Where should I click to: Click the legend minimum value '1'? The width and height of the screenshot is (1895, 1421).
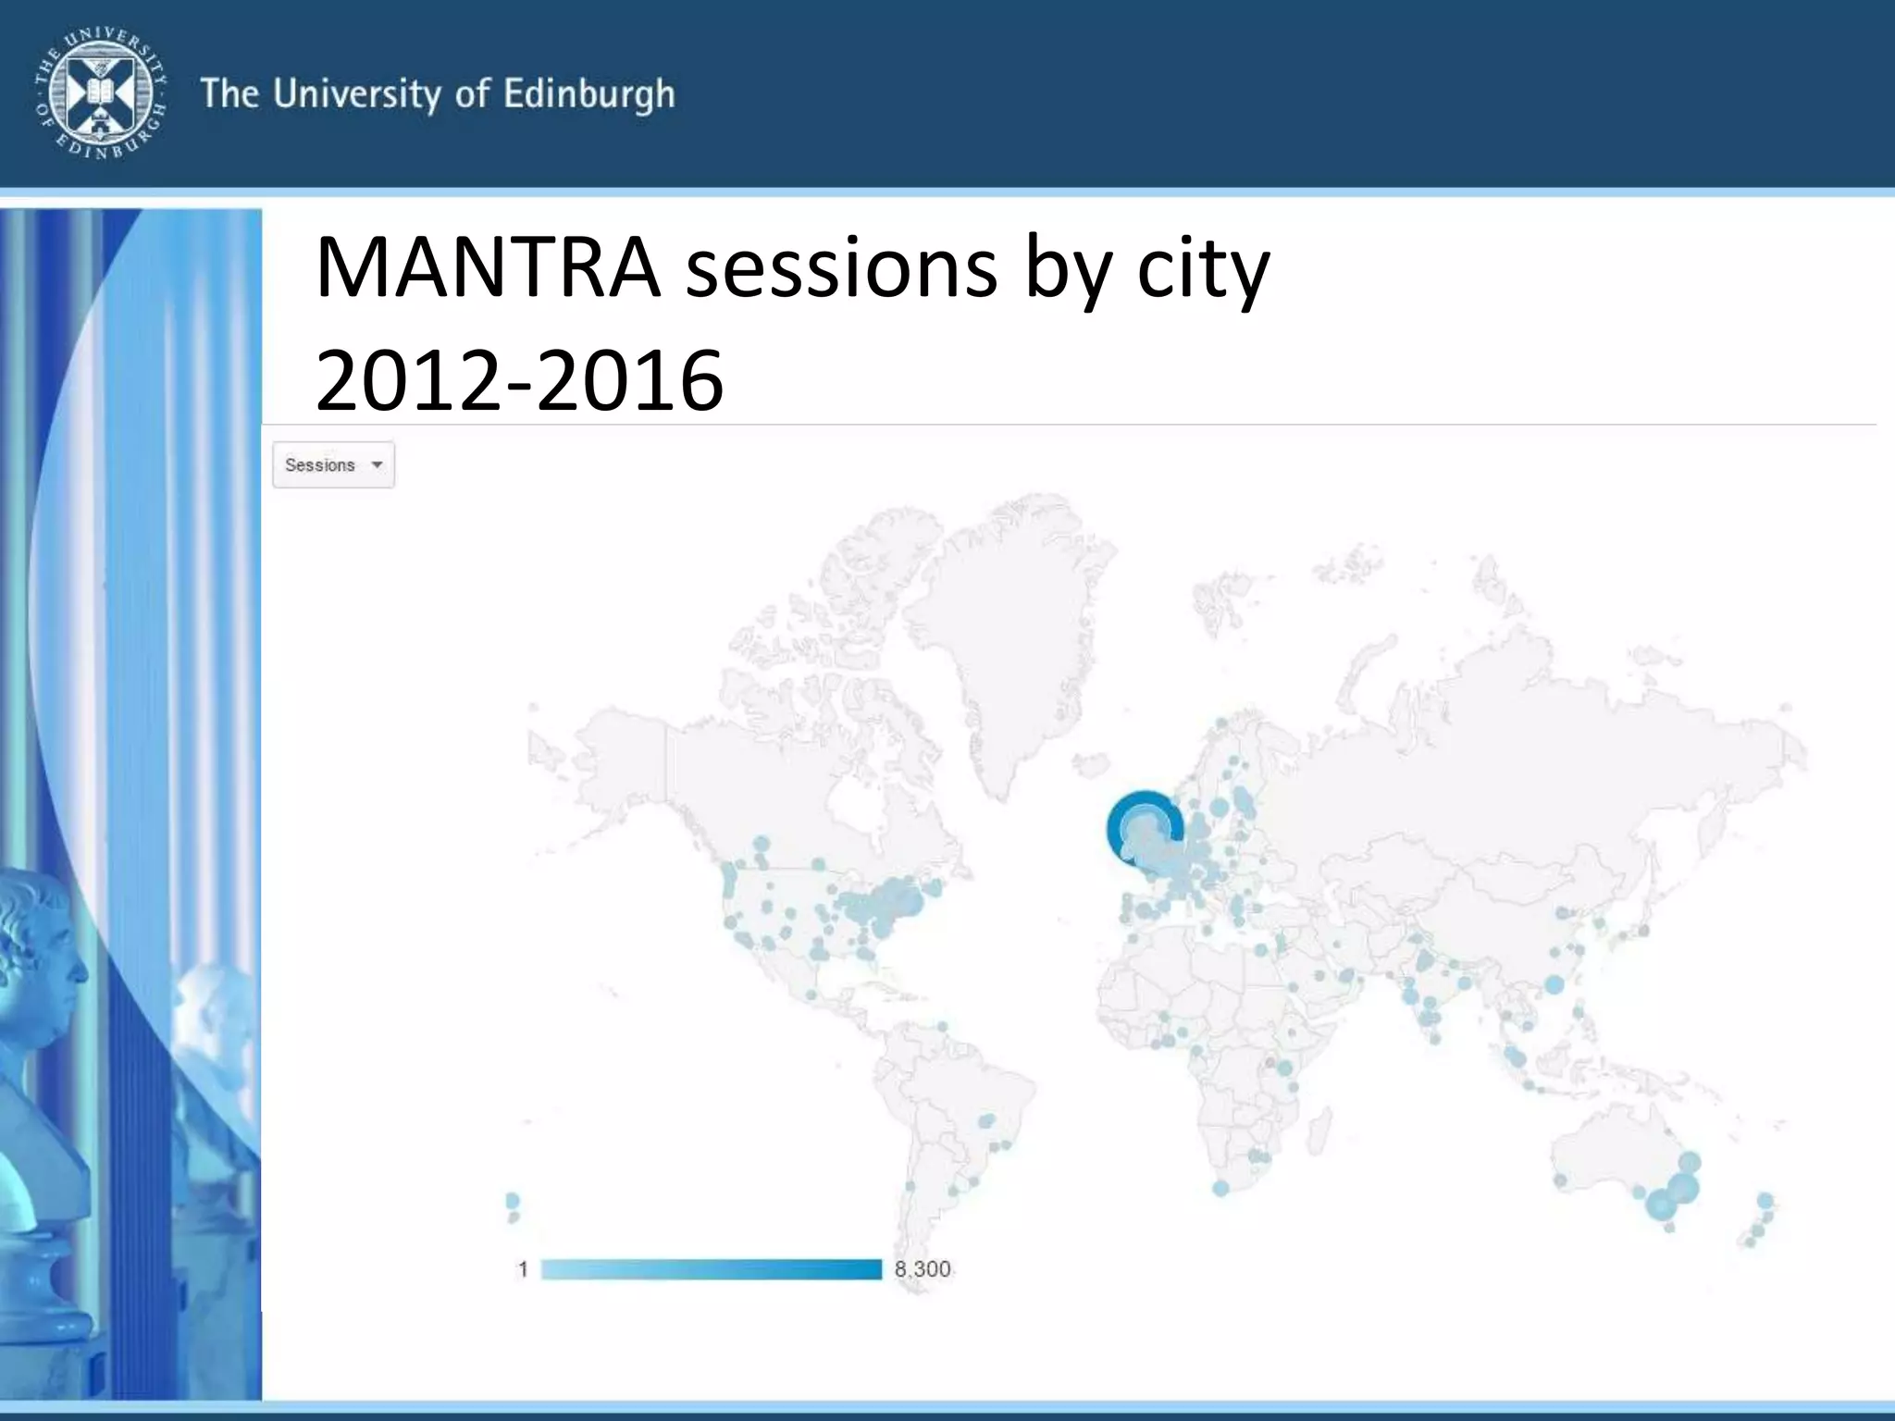523,1269
